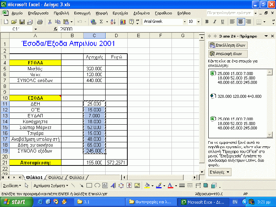This screenshot has height=207, width=276.
Task: Select cell containing 572,2371
Action: pos(116,163)
